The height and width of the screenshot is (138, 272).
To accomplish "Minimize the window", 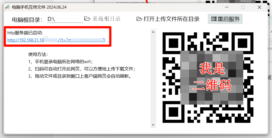I will 227,7.
